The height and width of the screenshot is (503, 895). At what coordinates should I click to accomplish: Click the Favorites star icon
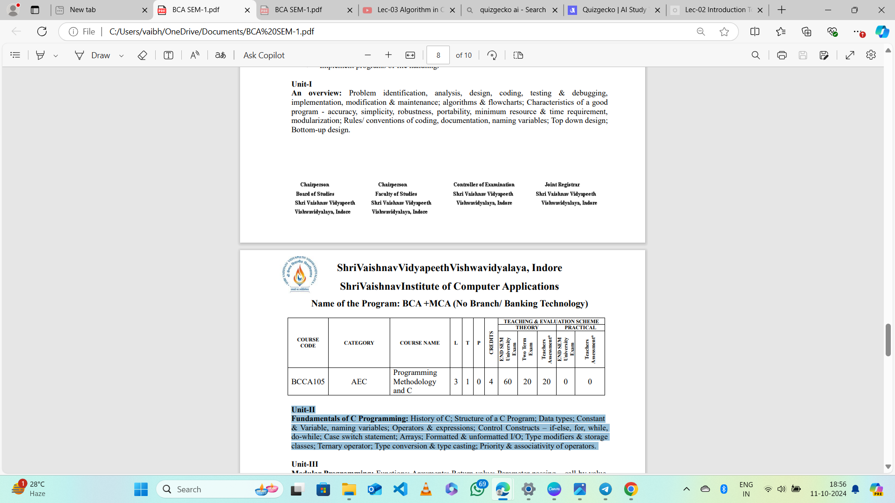click(724, 31)
